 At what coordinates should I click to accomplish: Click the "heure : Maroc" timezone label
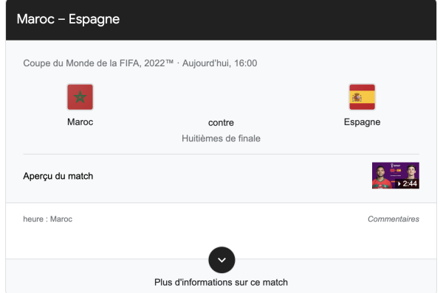tap(48, 219)
